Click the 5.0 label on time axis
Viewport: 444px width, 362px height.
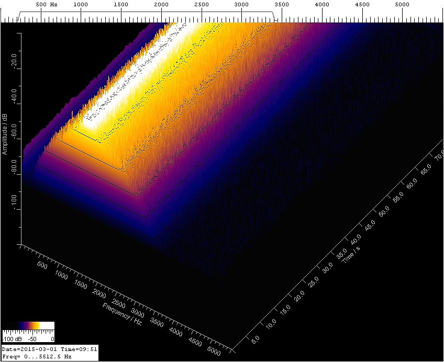tap(255, 340)
